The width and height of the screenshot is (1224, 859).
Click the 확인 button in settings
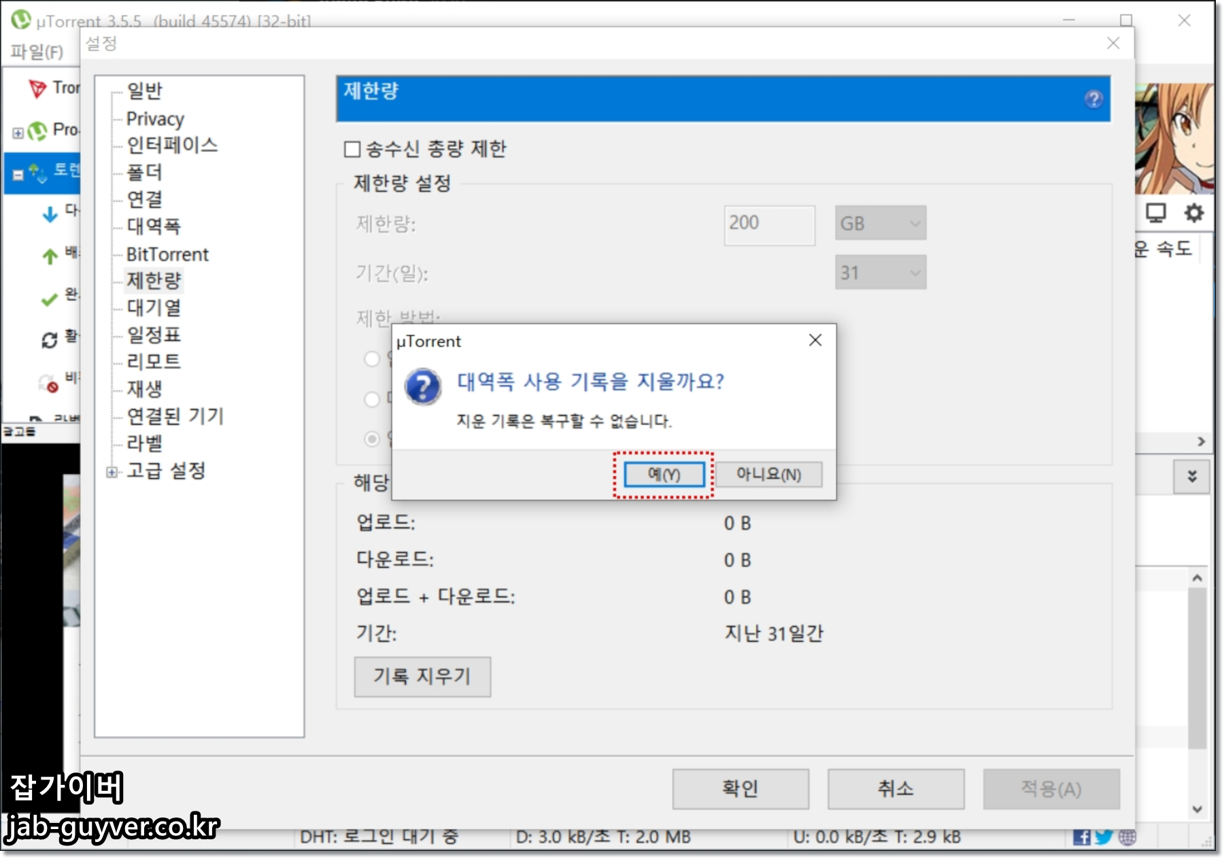741,789
